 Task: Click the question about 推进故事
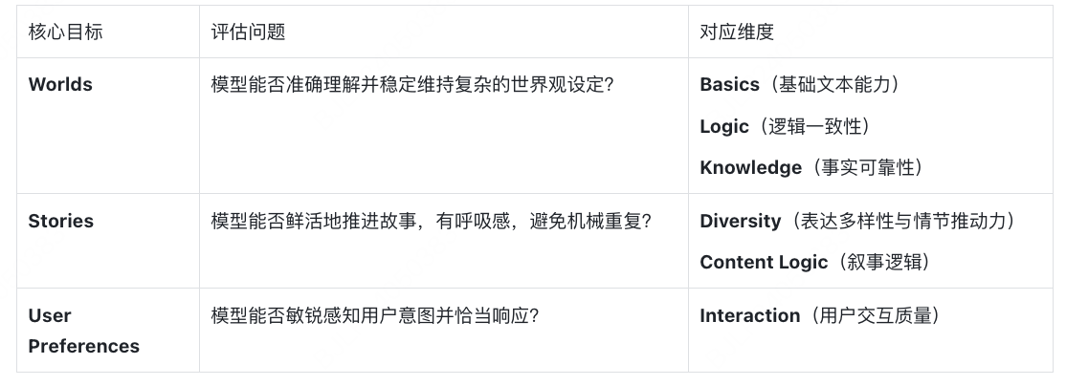coord(431,221)
